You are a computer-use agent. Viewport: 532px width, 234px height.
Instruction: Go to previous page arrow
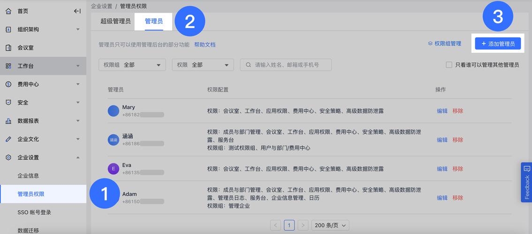(275, 225)
